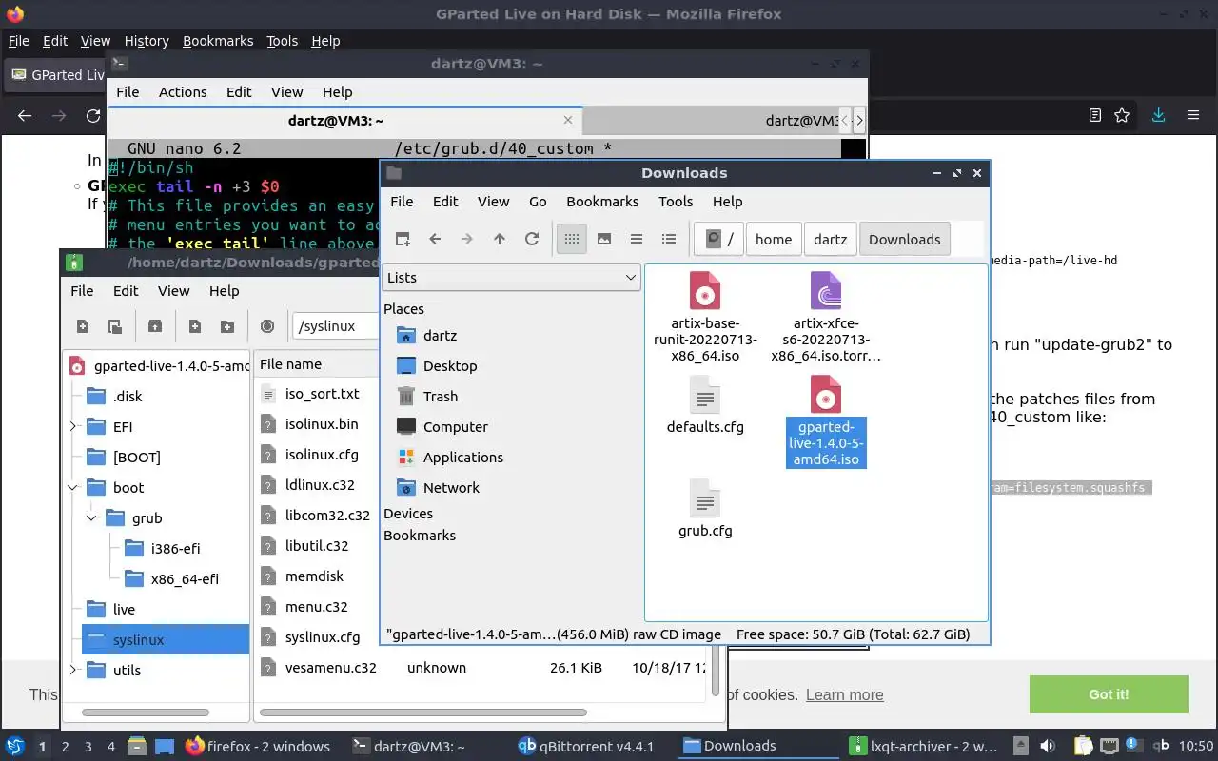1218x761 pixels.
Task: Collapse grub folder in archive tree
Action: 92,517
